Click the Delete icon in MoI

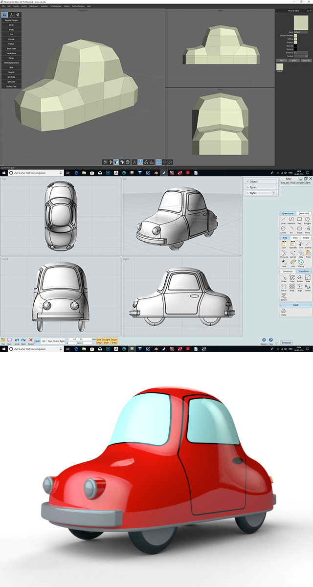(31, 341)
